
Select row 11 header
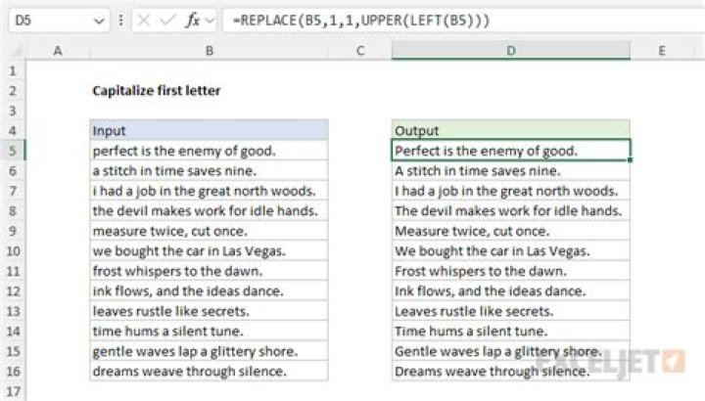click(13, 271)
